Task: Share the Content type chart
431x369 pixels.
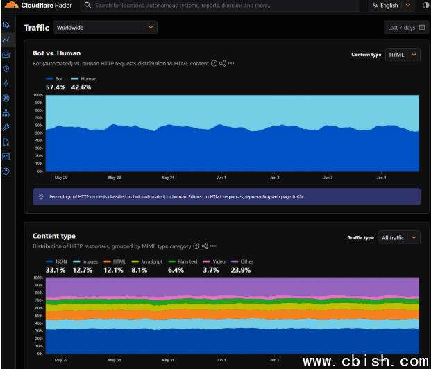Action: pyautogui.click(x=205, y=246)
